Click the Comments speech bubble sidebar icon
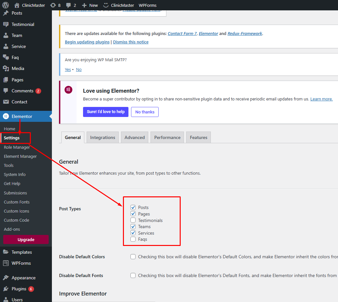 (x=6, y=91)
